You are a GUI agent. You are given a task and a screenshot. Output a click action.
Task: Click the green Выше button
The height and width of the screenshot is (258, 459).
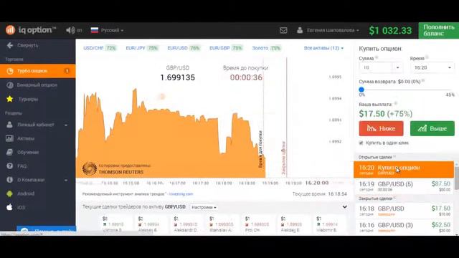432,128
